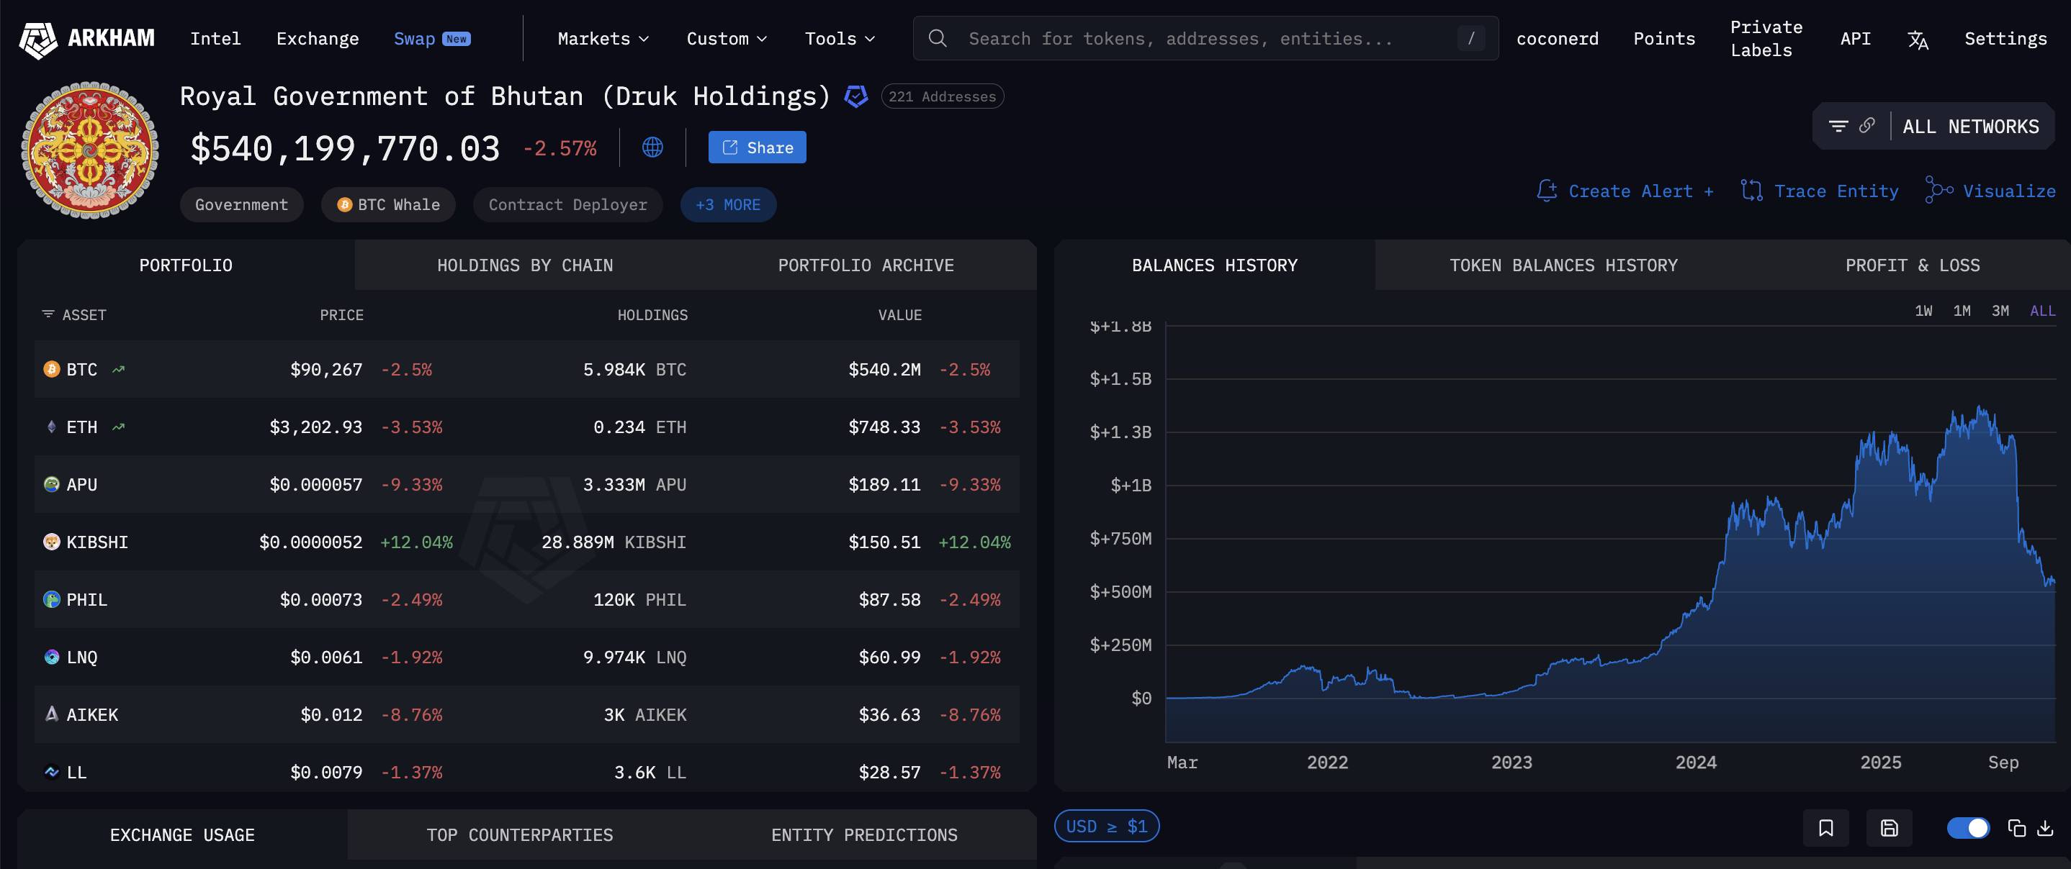
Task: Click the save floppy disk icon
Action: (1889, 827)
